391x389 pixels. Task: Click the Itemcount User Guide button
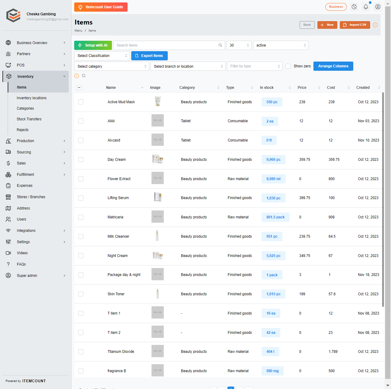pos(101,7)
